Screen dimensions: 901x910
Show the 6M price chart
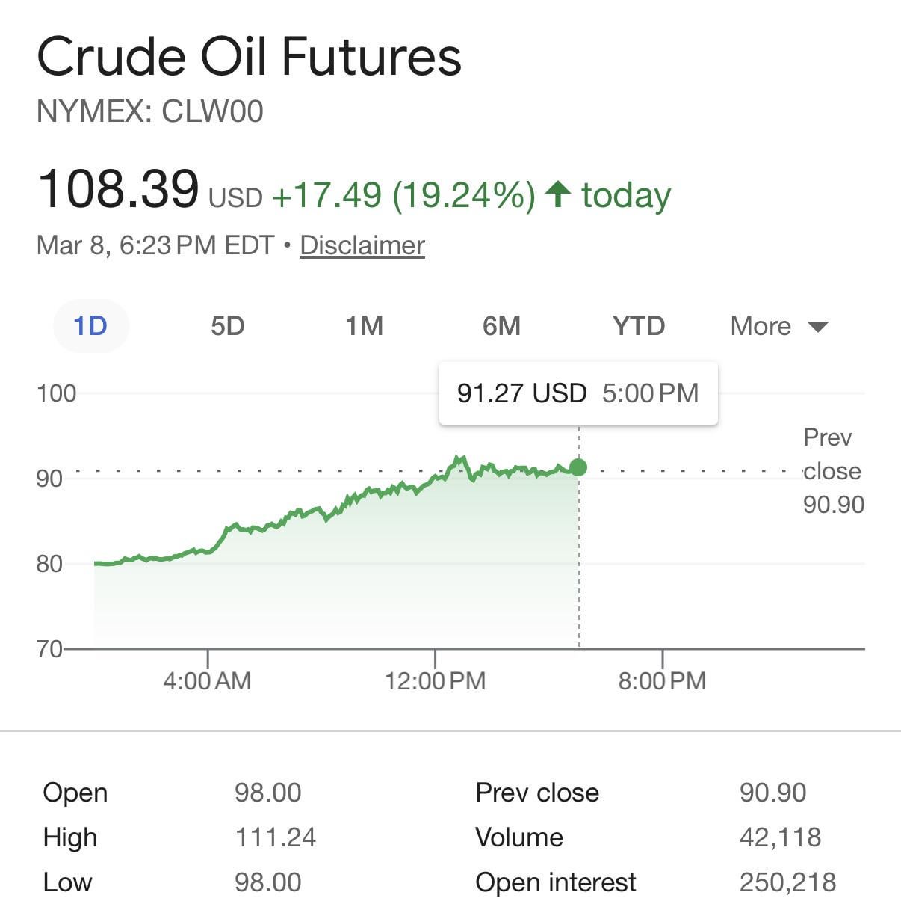tap(501, 326)
